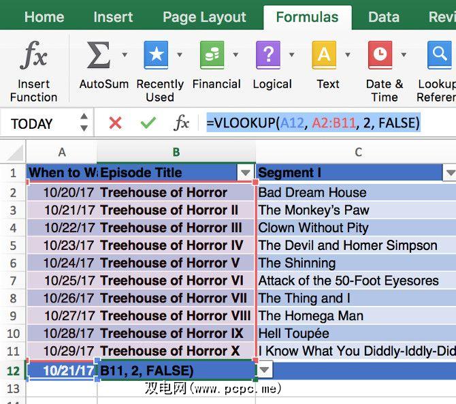Image resolution: width=456 pixels, height=404 pixels.
Task: Open the Segment I filter dropdown
Action: [450, 173]
